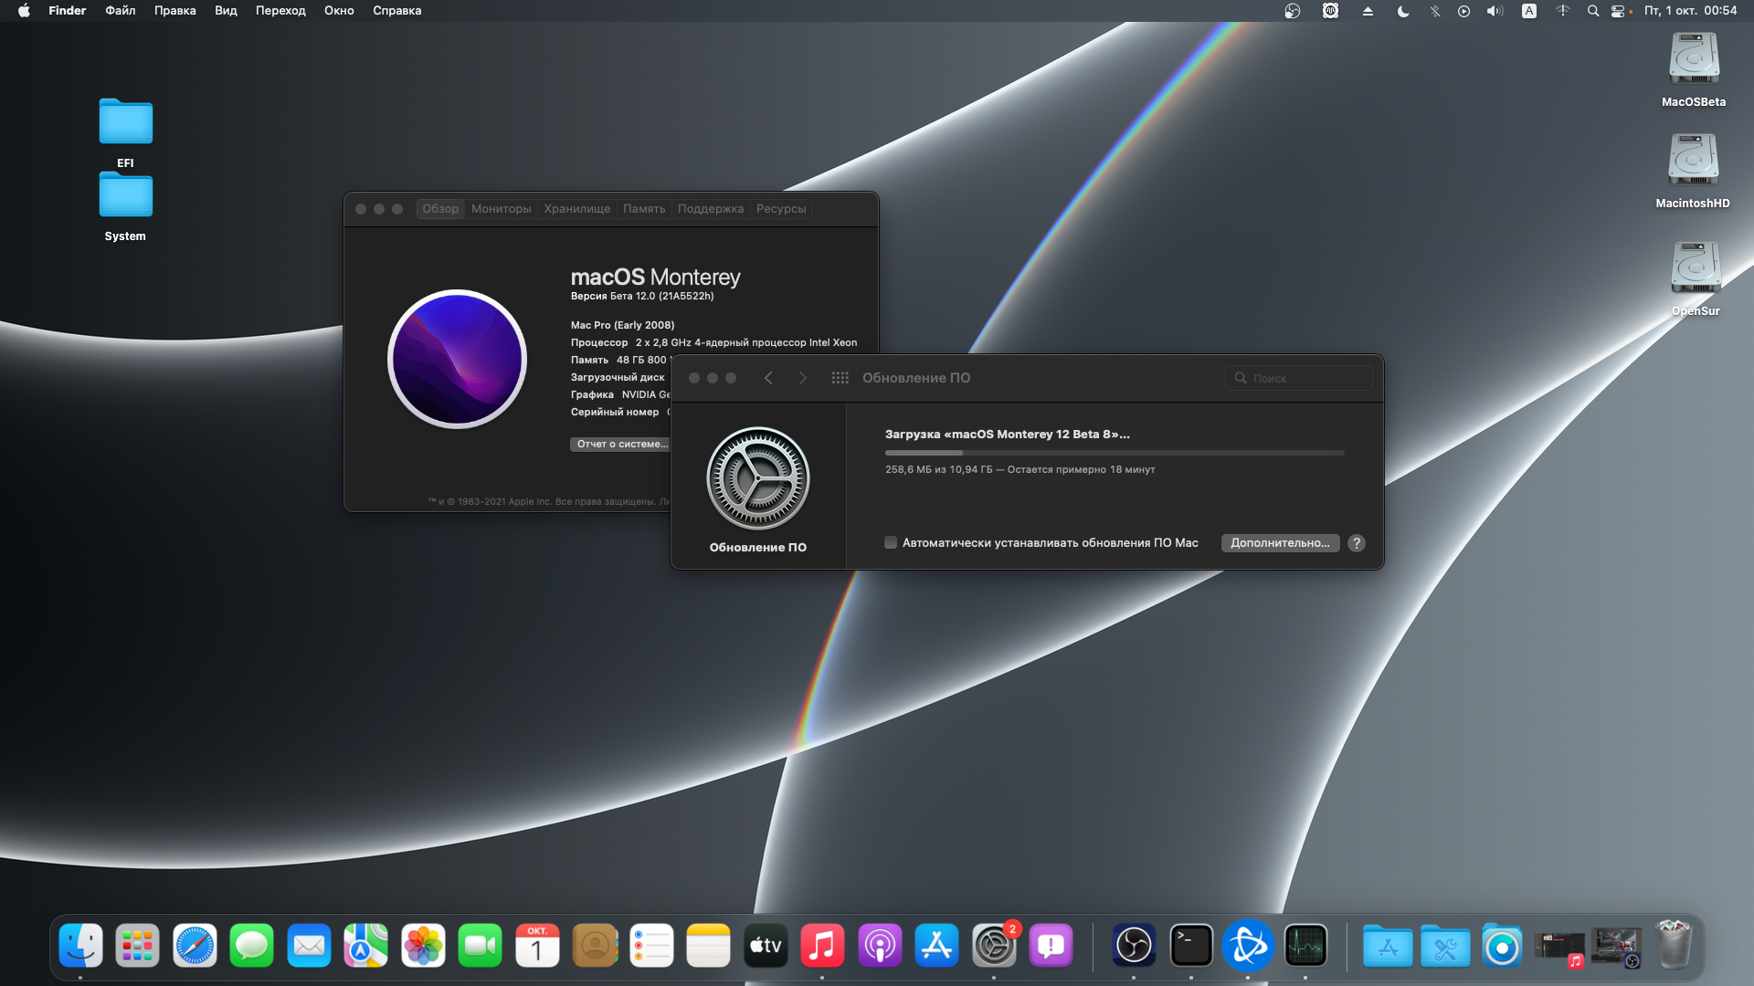Go forward in Software Update window
1754x986 pixels.
[x=802, y=378]
